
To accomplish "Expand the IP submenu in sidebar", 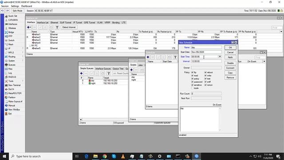I will coord(23,48).
